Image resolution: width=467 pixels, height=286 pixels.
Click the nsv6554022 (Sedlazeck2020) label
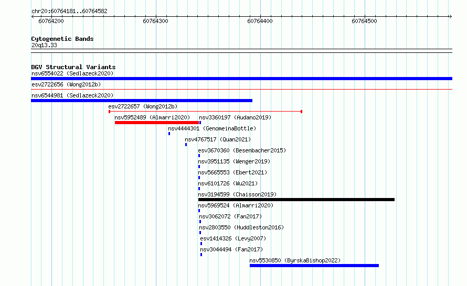pos(72,73)
